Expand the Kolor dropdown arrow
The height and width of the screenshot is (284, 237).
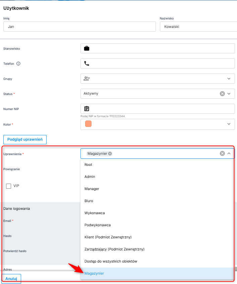(229, 124)
